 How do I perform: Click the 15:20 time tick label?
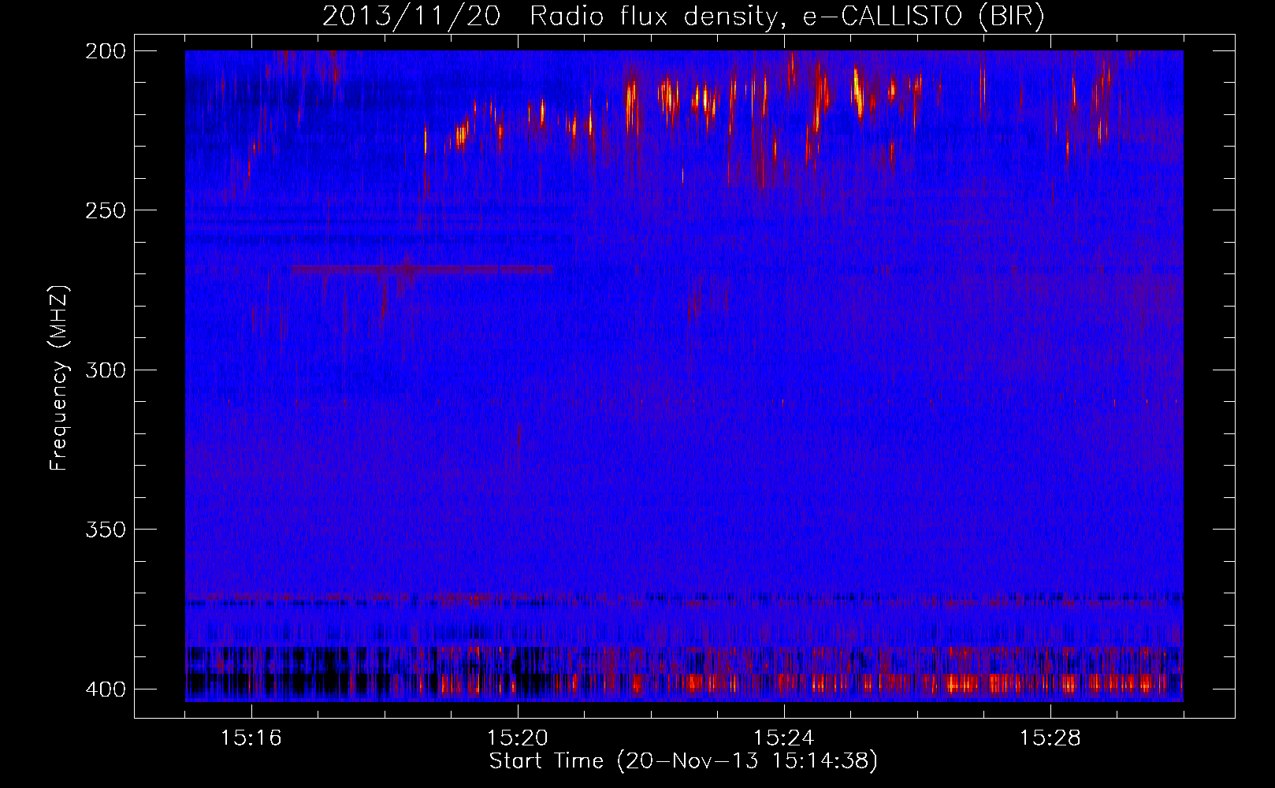[517, 738]
